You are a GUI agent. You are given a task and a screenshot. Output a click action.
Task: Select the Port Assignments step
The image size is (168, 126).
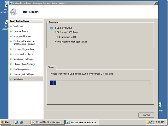[22, 69]
